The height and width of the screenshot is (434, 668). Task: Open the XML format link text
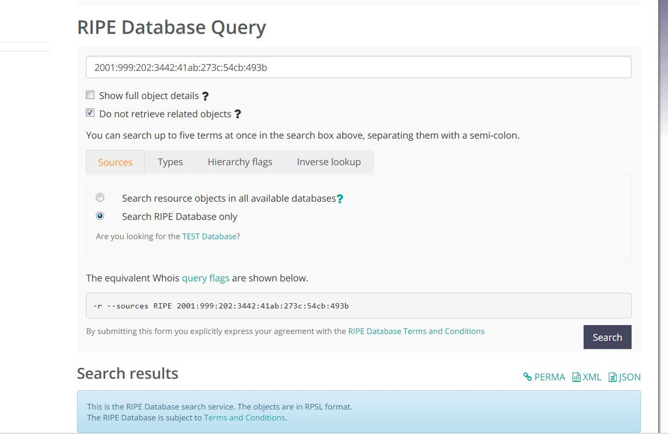click(592, 377)
